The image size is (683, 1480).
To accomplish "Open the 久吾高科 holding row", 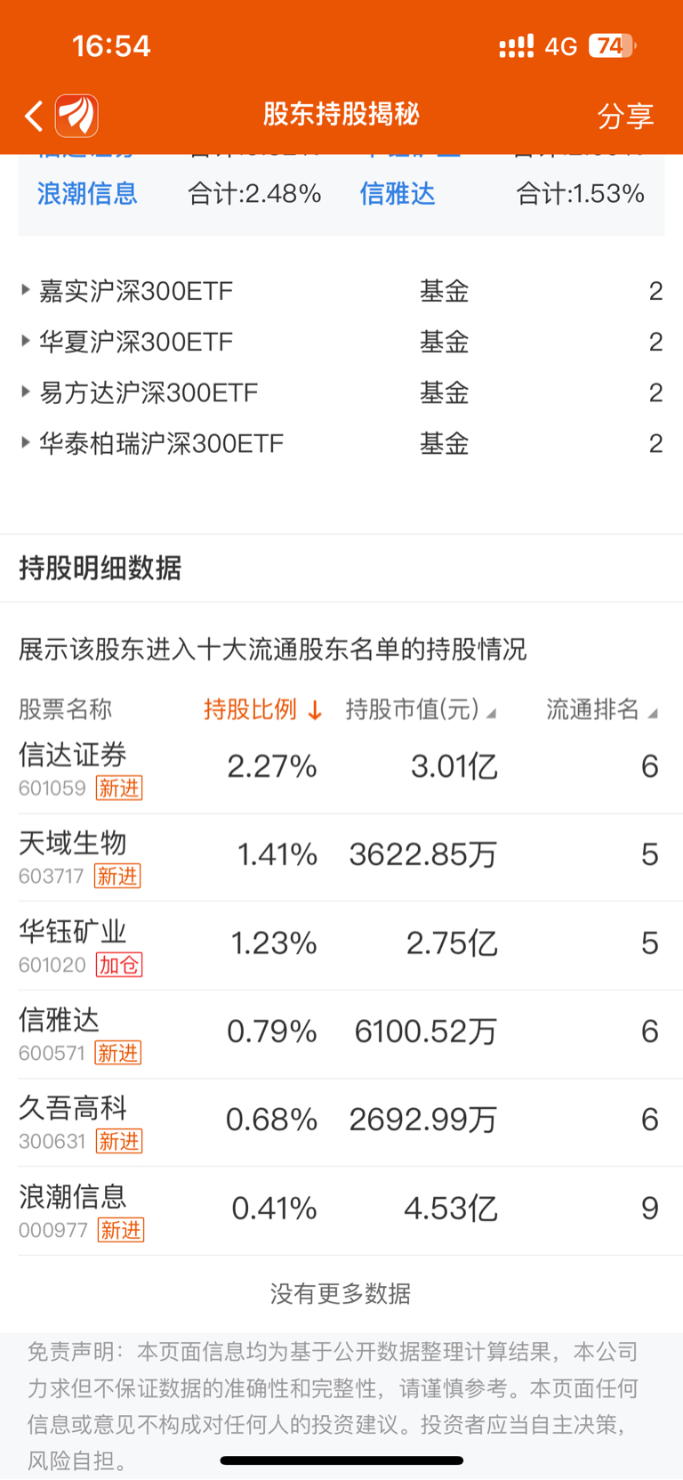I will click(x=341, y=1122).
